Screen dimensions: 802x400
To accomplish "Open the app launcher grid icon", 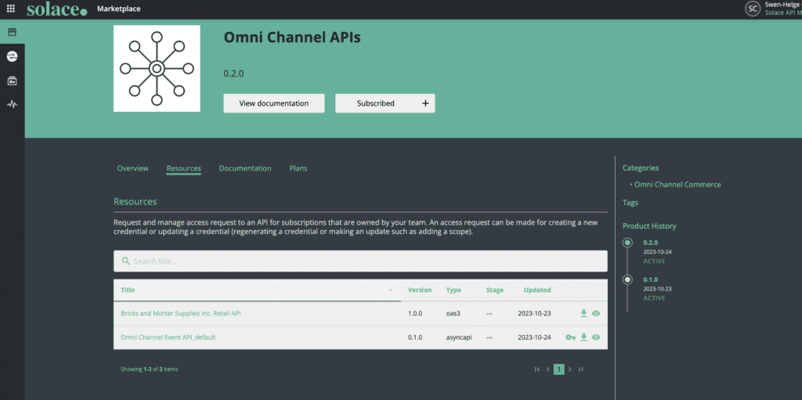I will [x=11, y=9].
